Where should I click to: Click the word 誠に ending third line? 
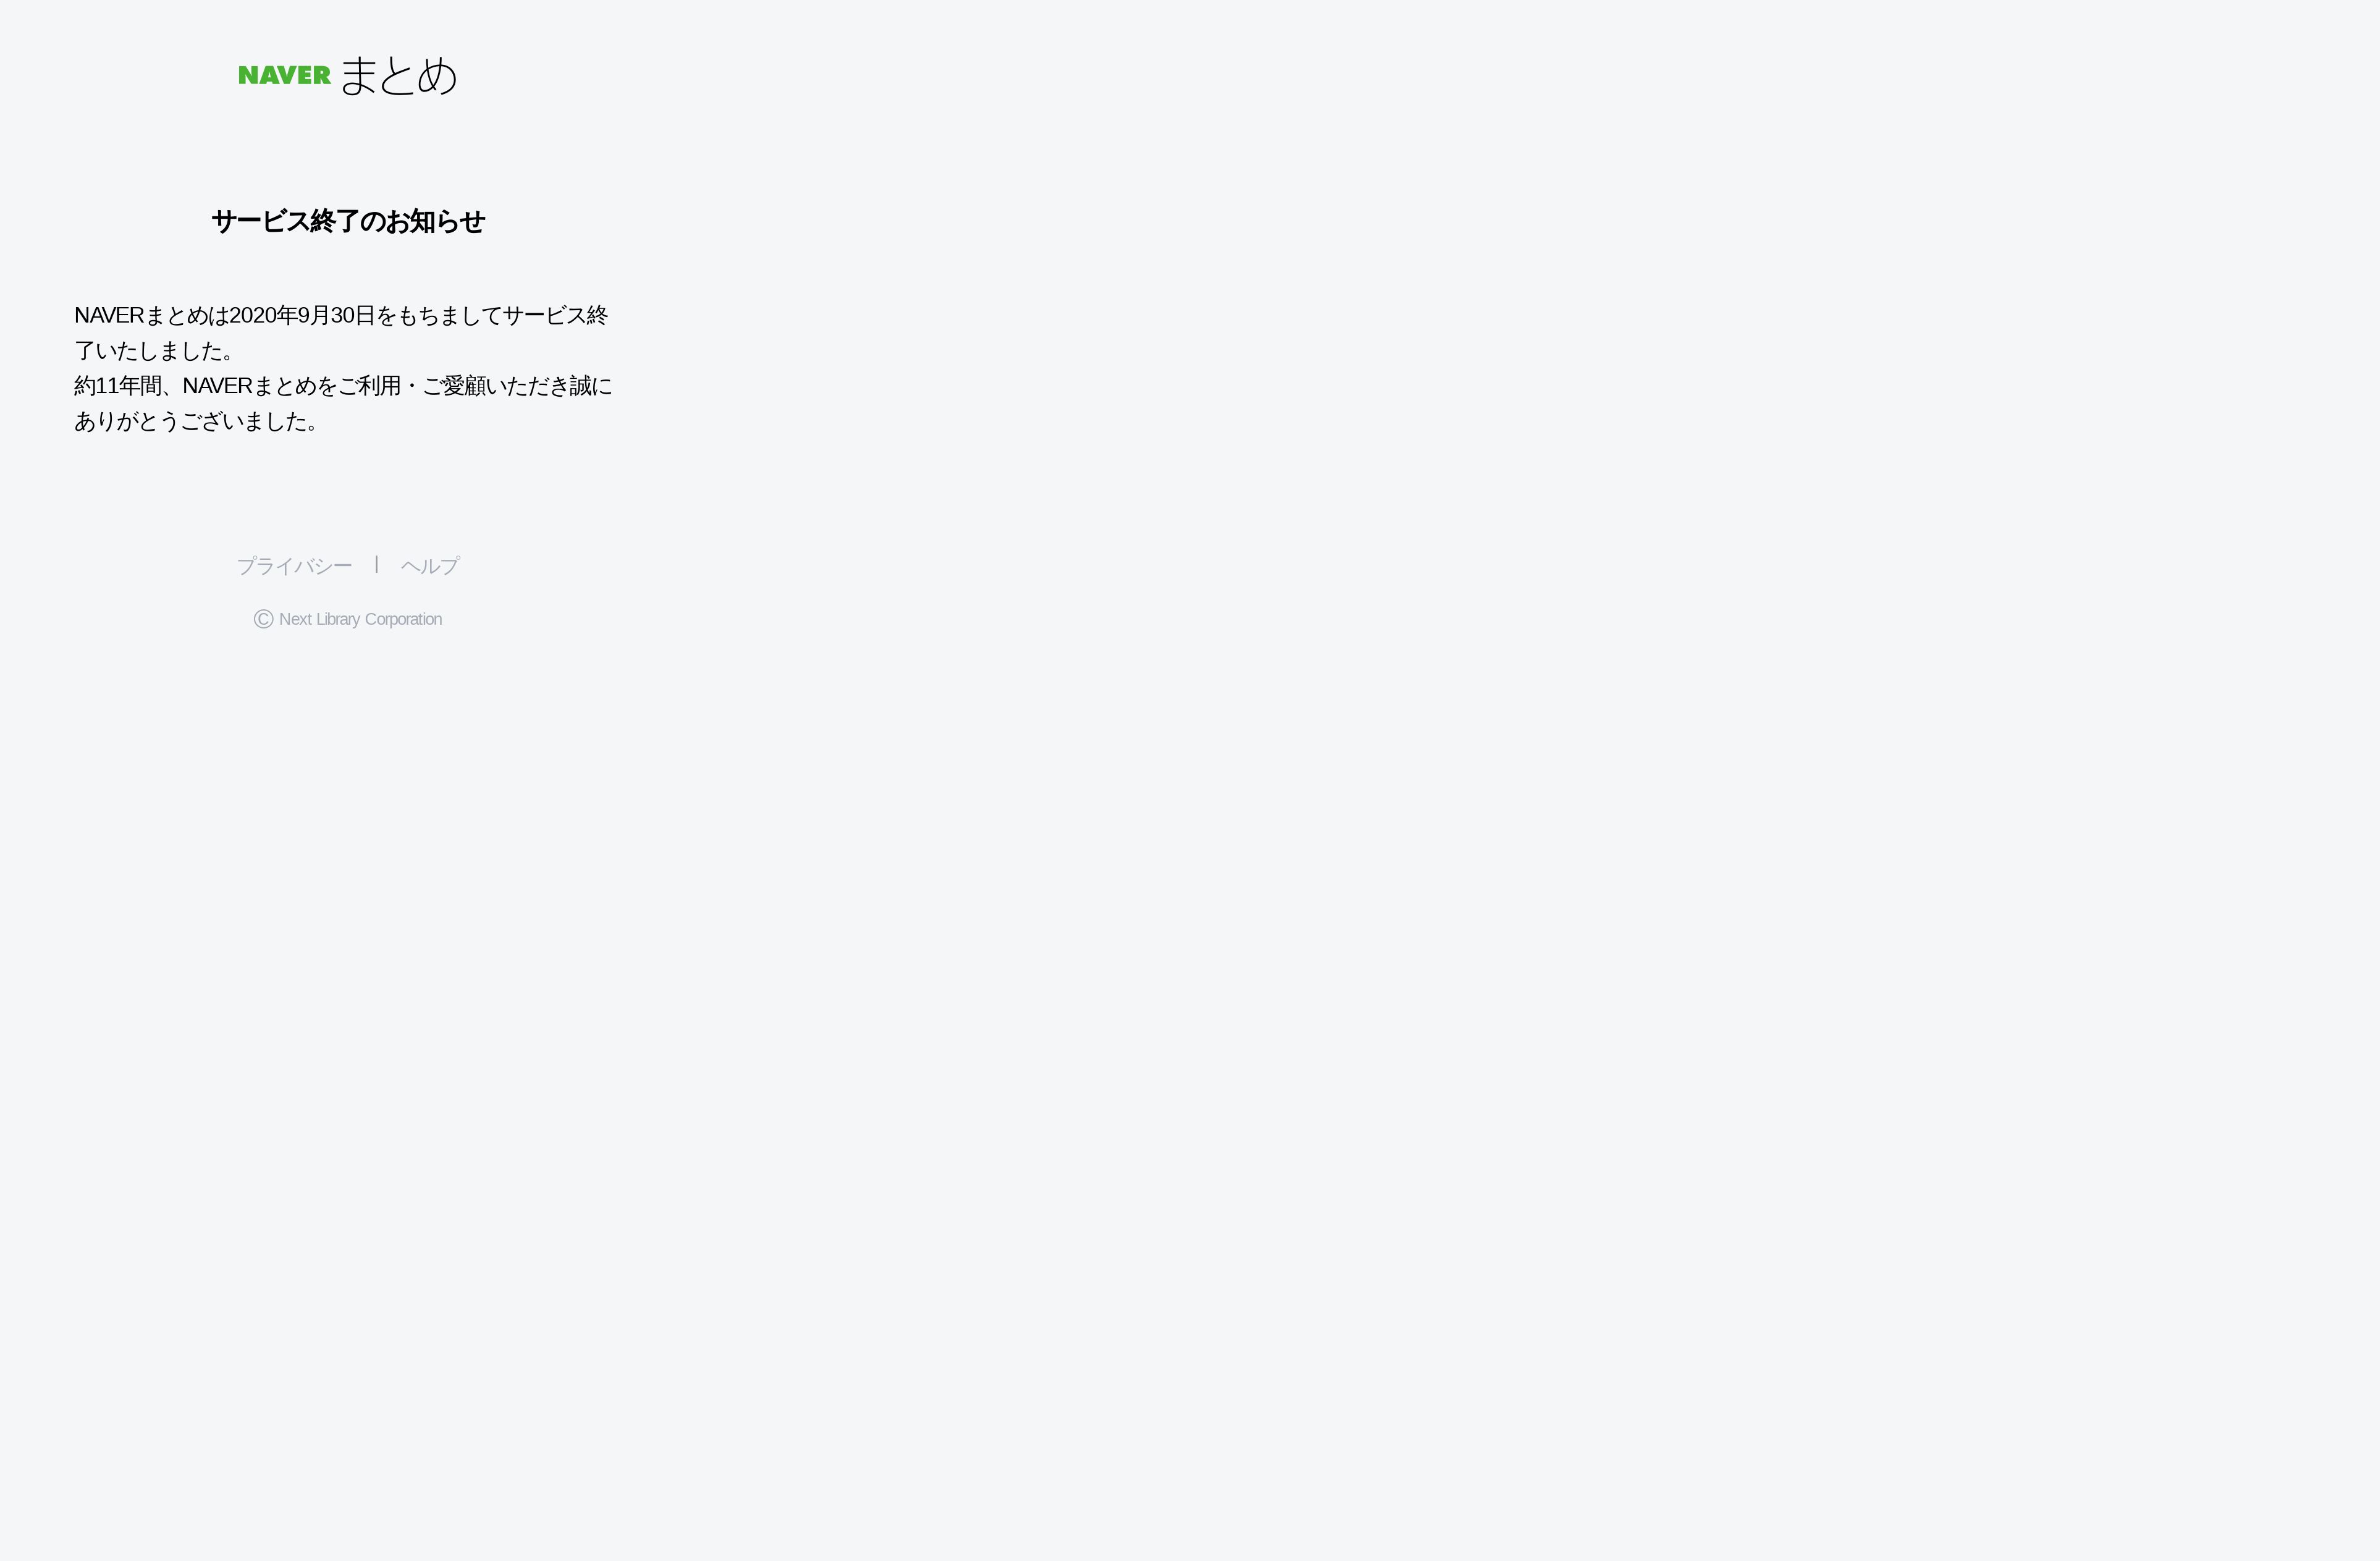pos(591,386)
